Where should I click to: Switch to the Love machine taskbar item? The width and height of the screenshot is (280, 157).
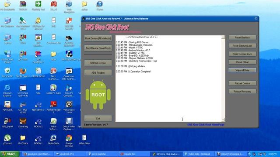(102, 154)
